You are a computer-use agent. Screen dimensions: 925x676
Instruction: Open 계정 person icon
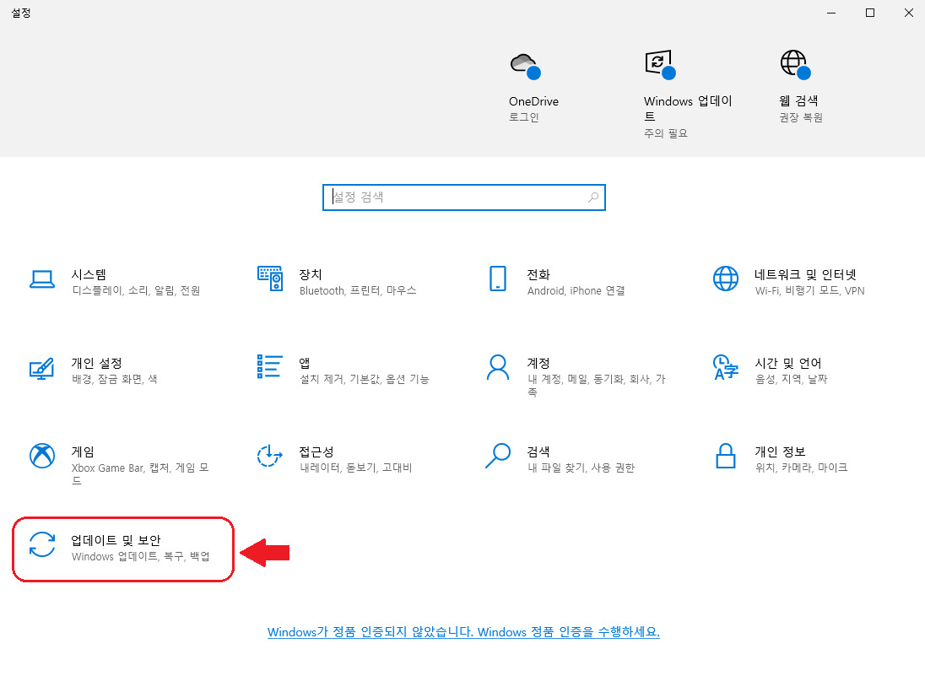coord(498,367)
